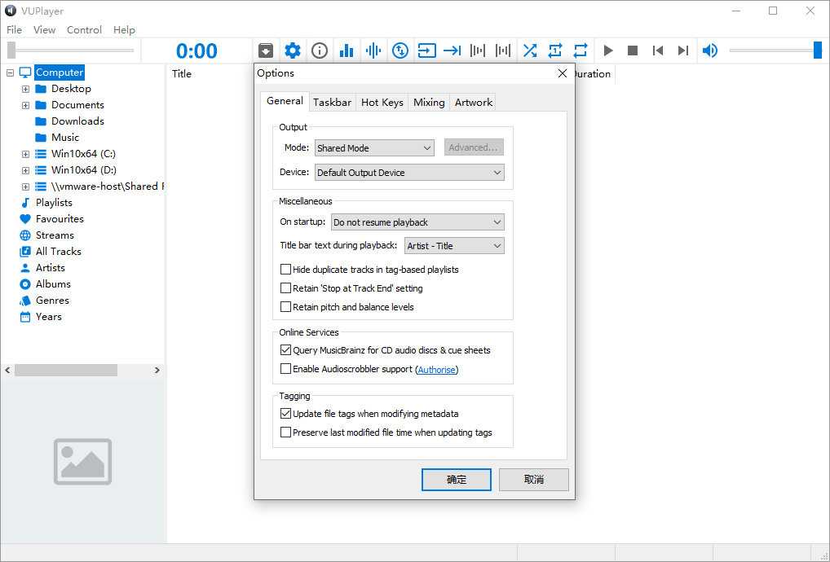Mute audio with the speaker icon
Screen dimensions: 830x562
710,50
